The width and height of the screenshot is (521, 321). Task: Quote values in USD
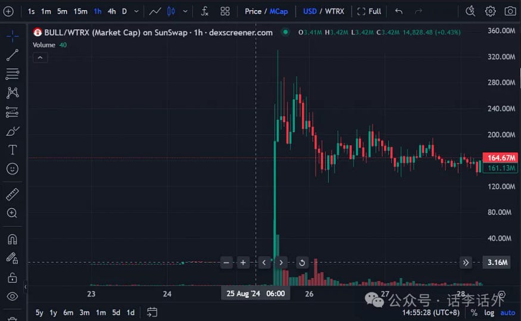coord(310,11)
